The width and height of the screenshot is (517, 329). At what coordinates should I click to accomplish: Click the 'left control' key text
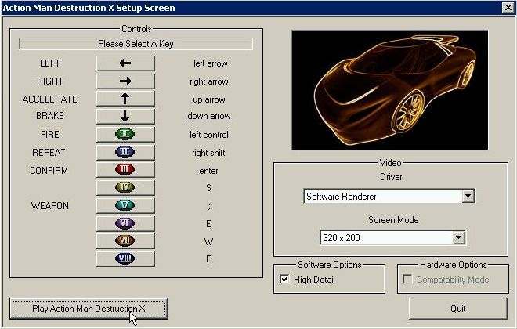(x=209, y=135)
